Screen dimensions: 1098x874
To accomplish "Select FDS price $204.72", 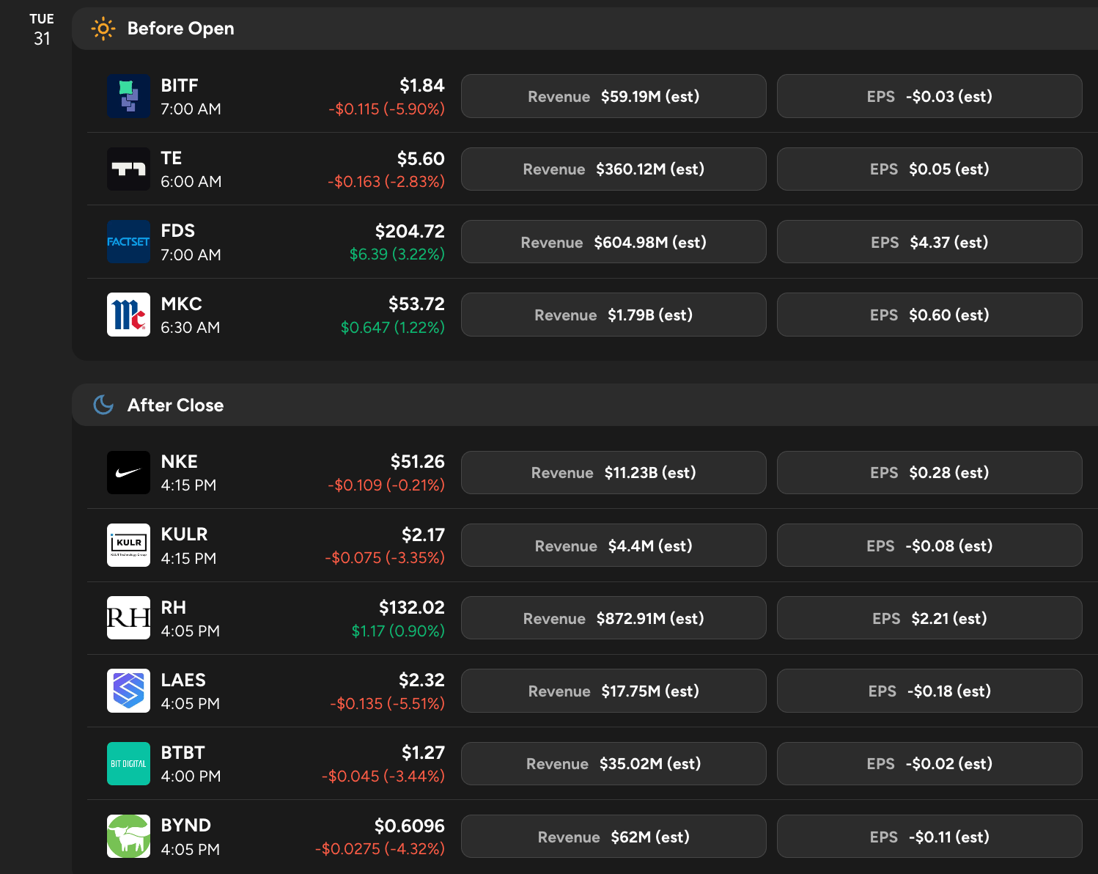I will click(x=410, y=231).
